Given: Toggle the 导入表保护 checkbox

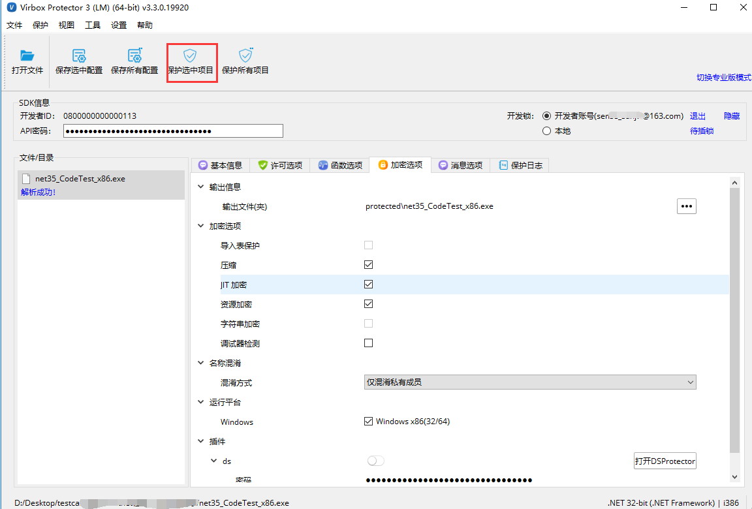Looking at the screenshot, I should point(368,245).
